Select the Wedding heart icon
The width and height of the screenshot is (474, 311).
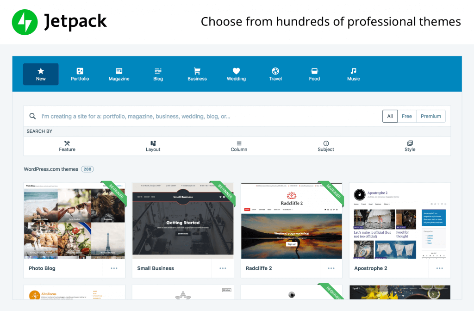[236, 71]
